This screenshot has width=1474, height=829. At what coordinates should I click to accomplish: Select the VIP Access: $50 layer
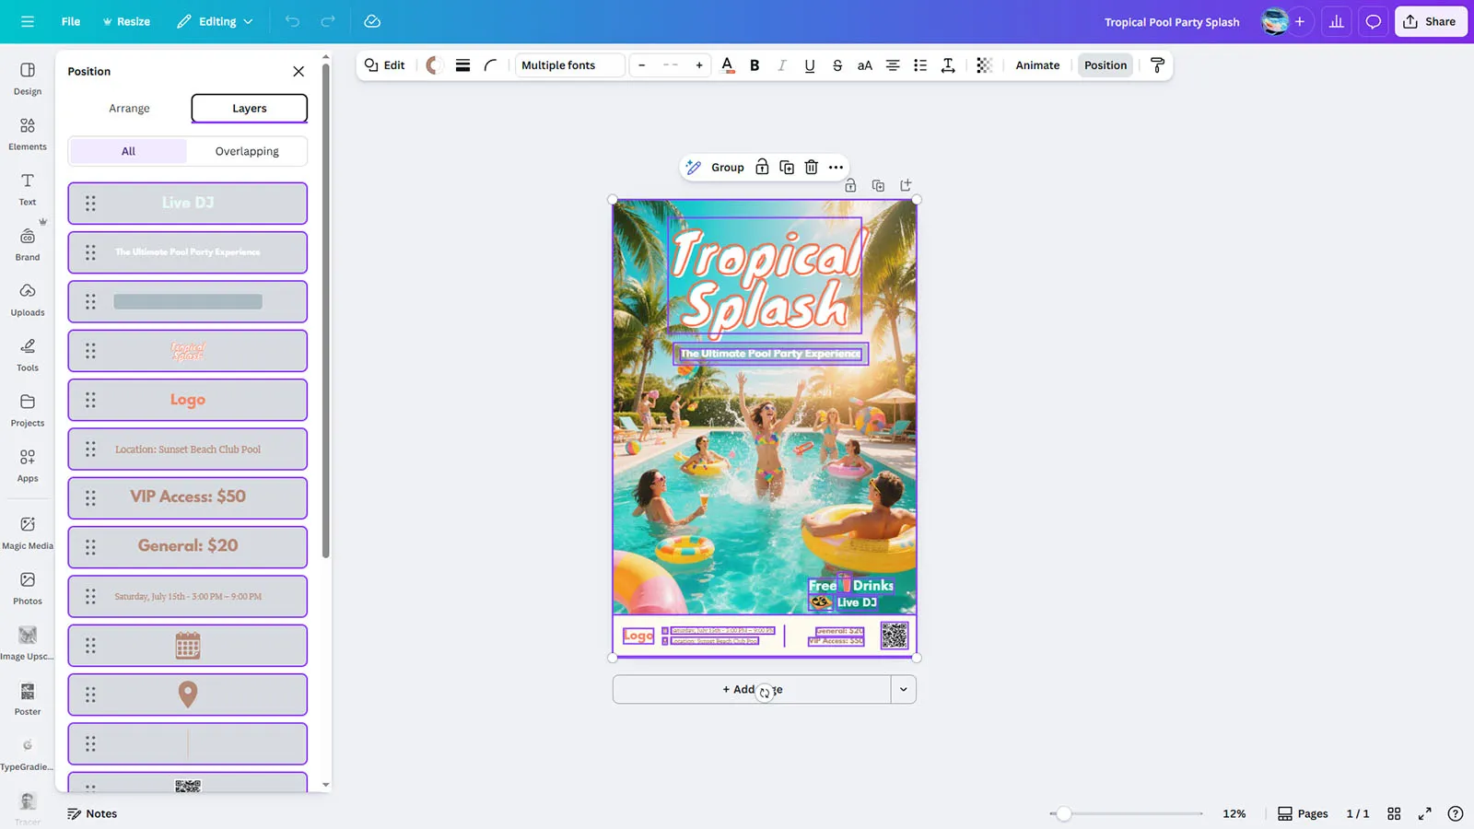pos(188,497)
